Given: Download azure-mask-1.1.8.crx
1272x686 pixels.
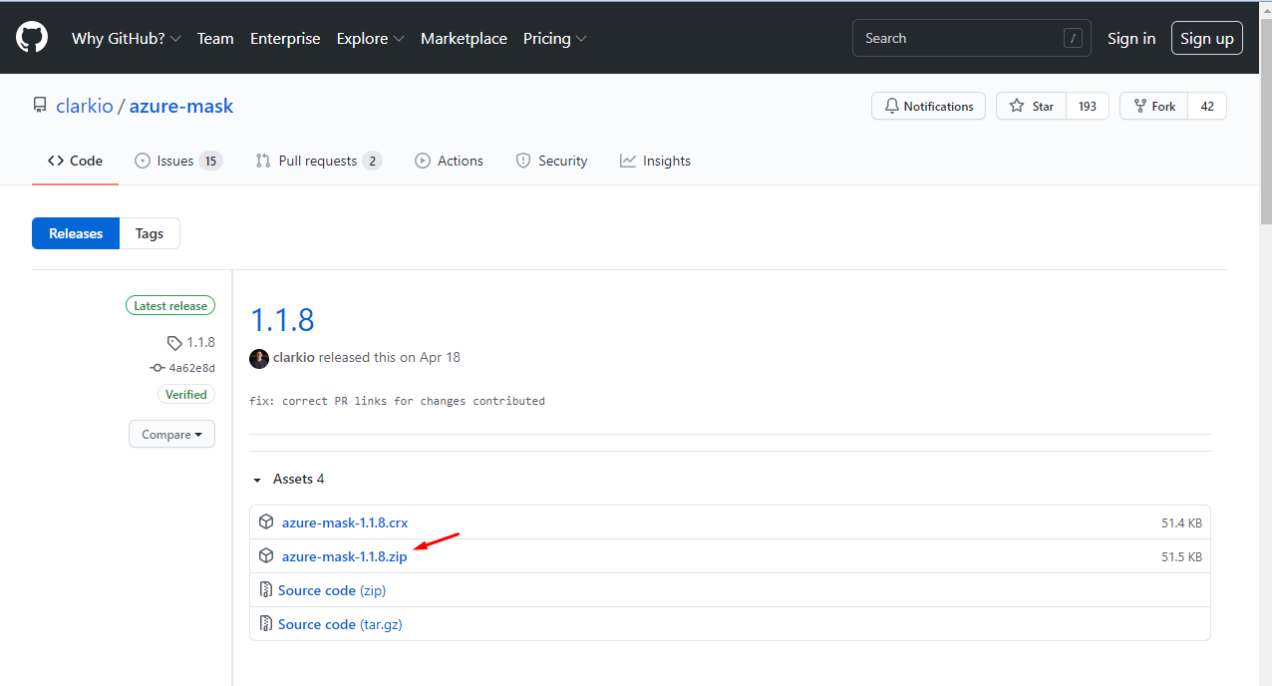Looking at the screenshot, I should pos(345,522).
